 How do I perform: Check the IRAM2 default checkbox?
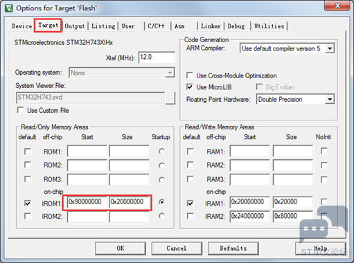[191, 216]
